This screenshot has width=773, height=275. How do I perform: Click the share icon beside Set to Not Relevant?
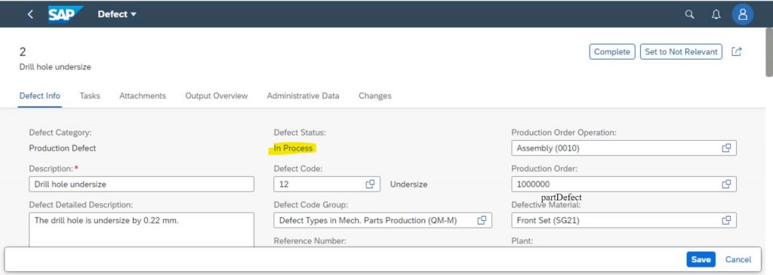point(737,52)
